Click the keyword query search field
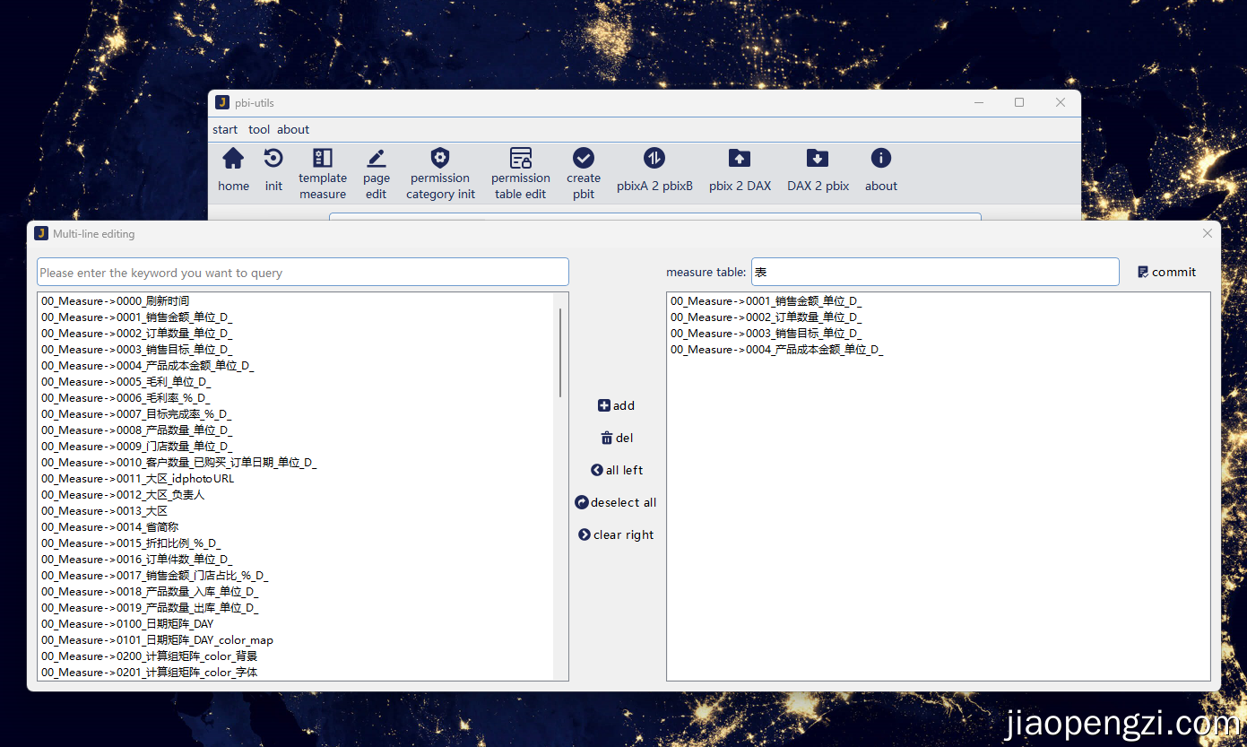This screenshot has height=747, width=1247. click(303, 273)
